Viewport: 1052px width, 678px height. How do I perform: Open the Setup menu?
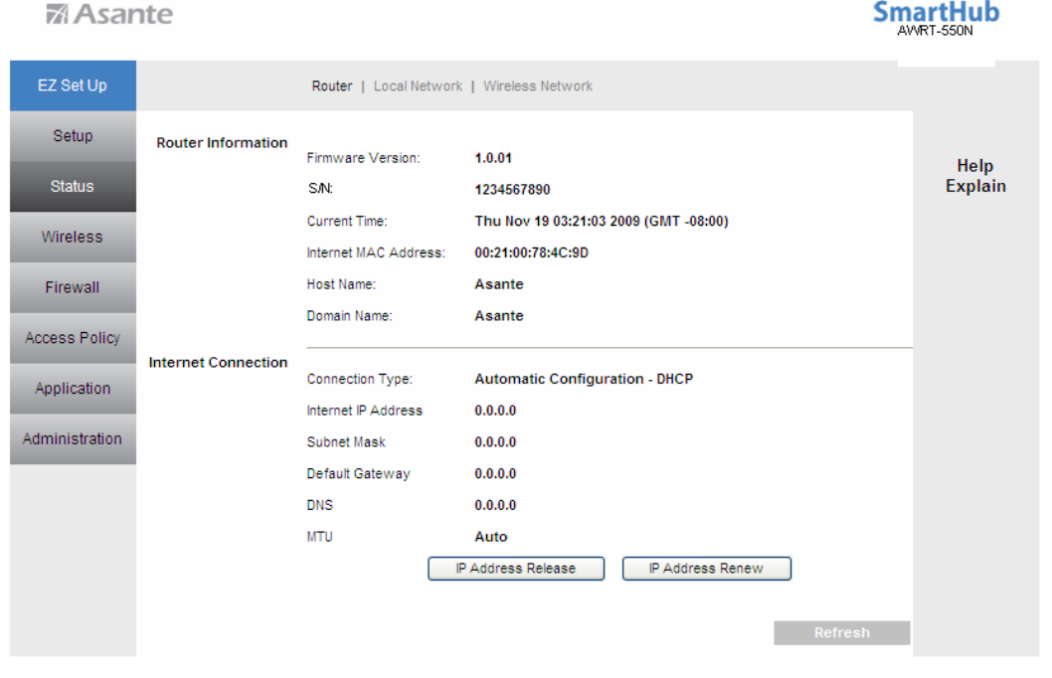click(x=73, y=136)
